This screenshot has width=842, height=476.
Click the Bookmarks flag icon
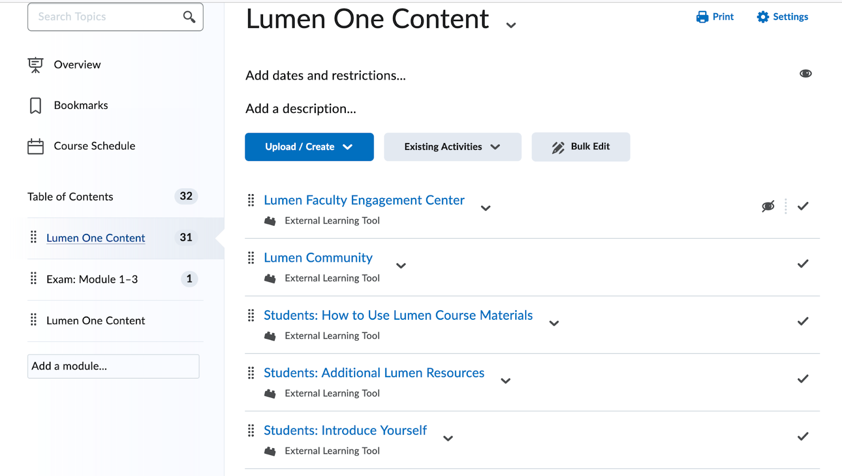(x=35, y=105)
